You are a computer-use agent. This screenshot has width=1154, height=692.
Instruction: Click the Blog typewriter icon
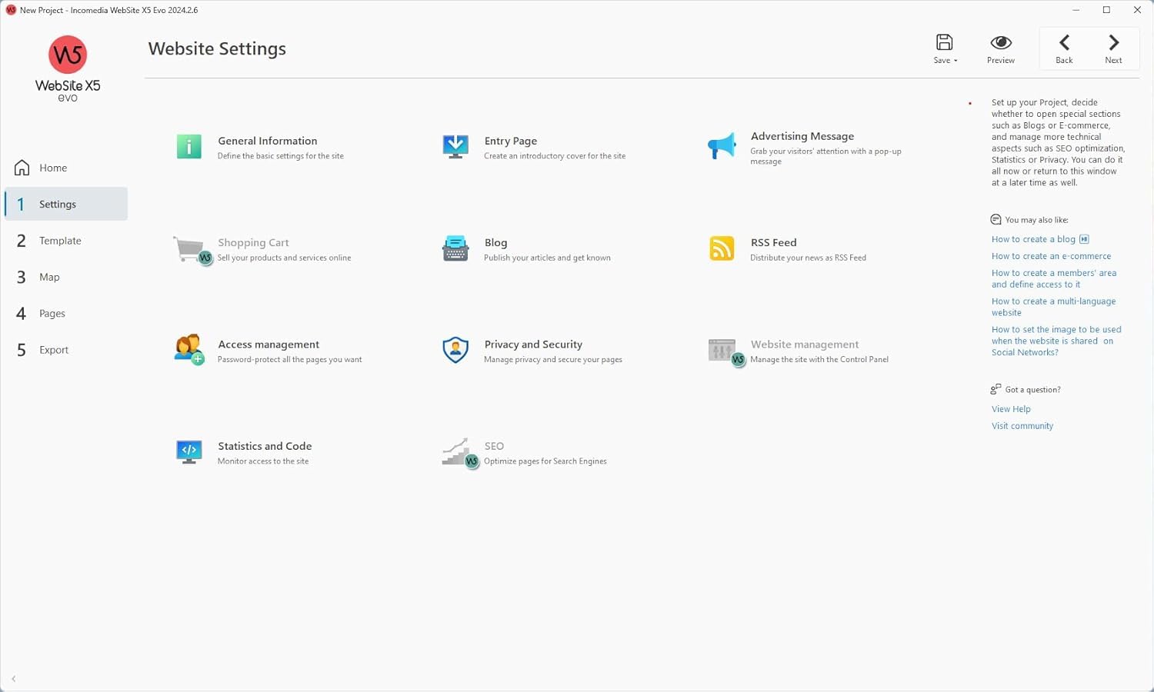click(455, 248)
